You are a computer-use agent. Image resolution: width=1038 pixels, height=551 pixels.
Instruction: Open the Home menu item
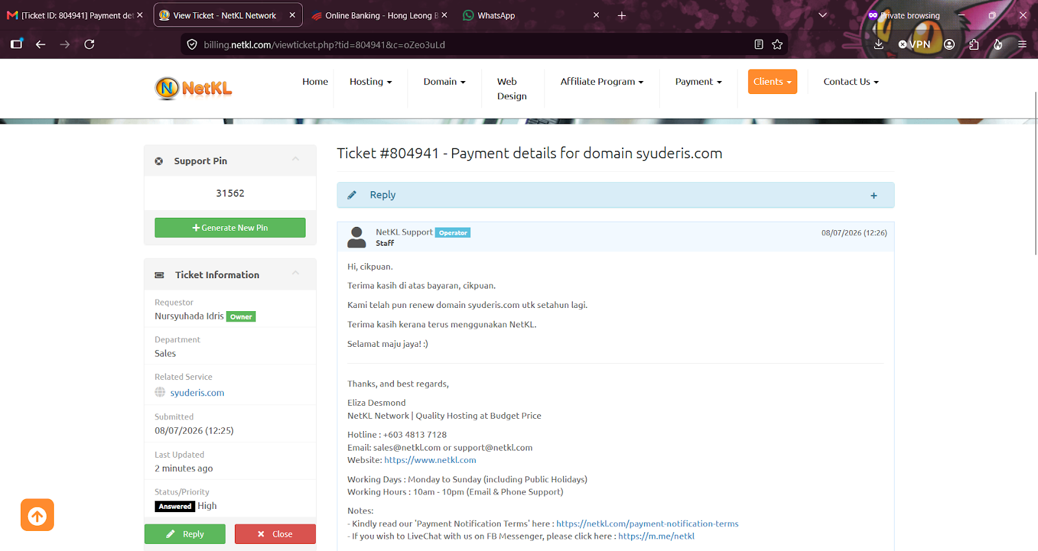coord(315,82)
